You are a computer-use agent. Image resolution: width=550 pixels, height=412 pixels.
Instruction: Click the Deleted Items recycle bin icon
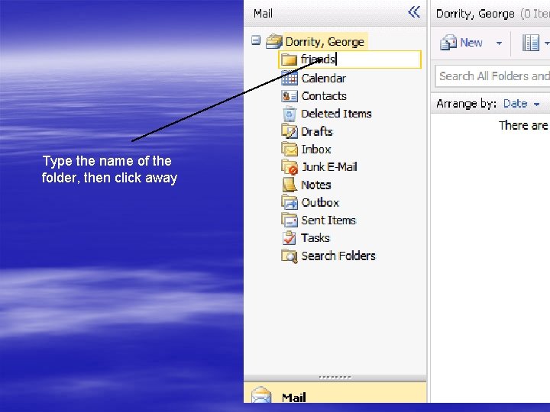click(290, 114)
